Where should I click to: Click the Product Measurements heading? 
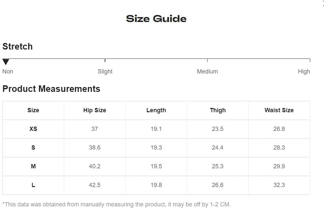(x=51, y=89)
